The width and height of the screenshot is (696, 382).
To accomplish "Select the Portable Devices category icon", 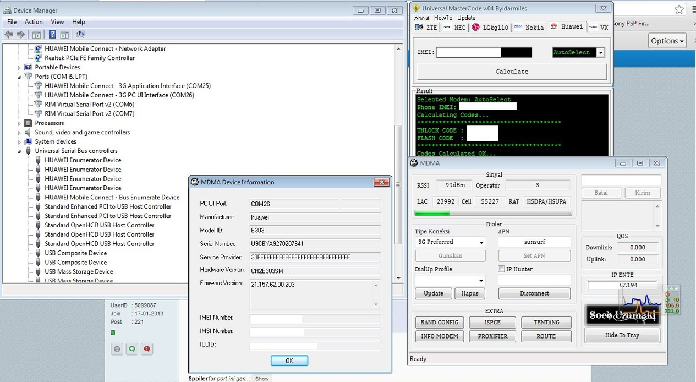I will 28,67.
